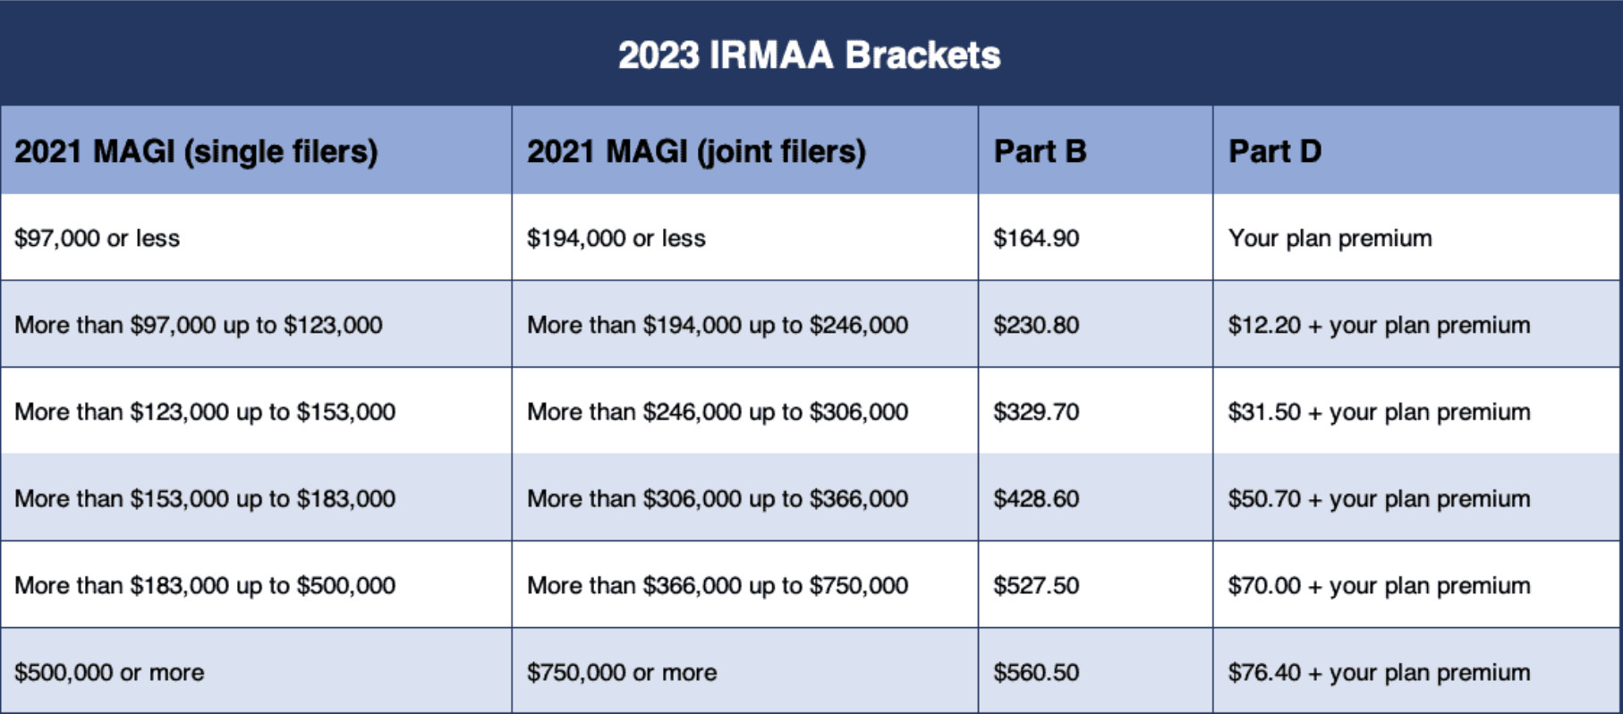Select $12.20 + your plan premium
This screenshot has height=714, width=1623.
coord(1379,325)
